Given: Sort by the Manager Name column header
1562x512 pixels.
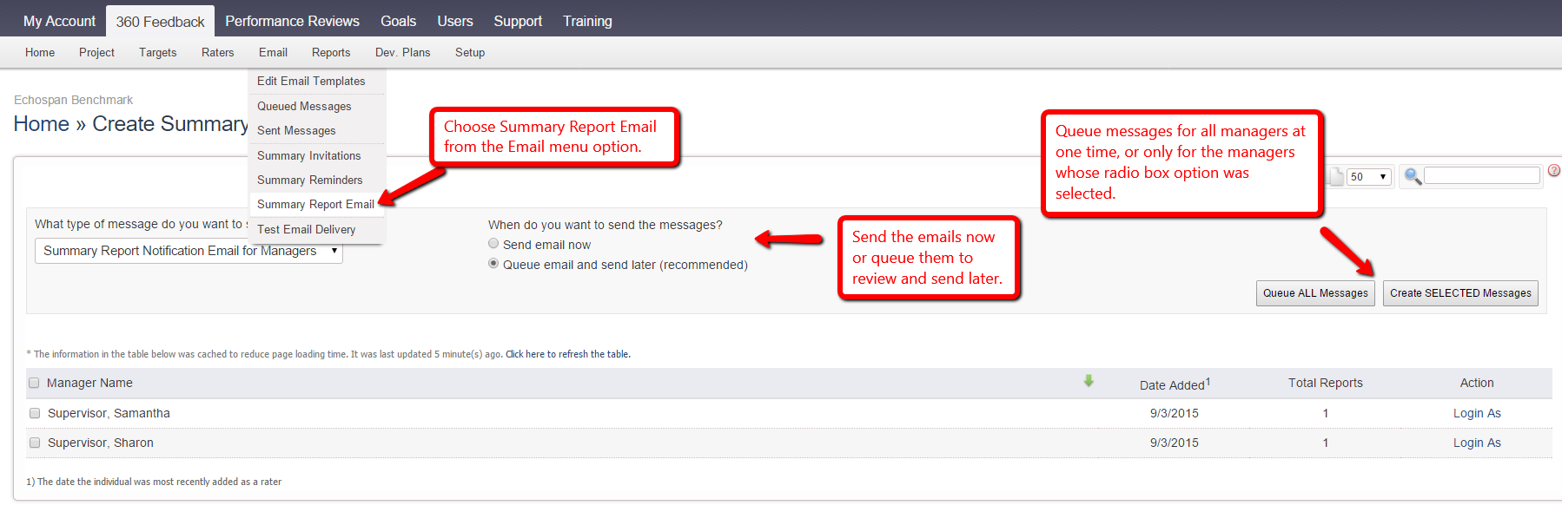Looking at the screenshot, I should coord(89,383).
